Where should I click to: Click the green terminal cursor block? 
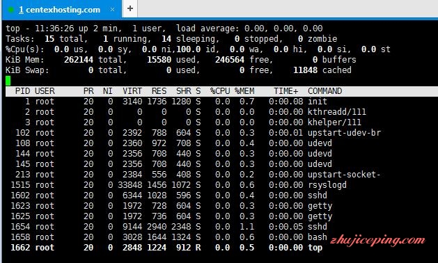pyautogui.click(x=8, y=81)
